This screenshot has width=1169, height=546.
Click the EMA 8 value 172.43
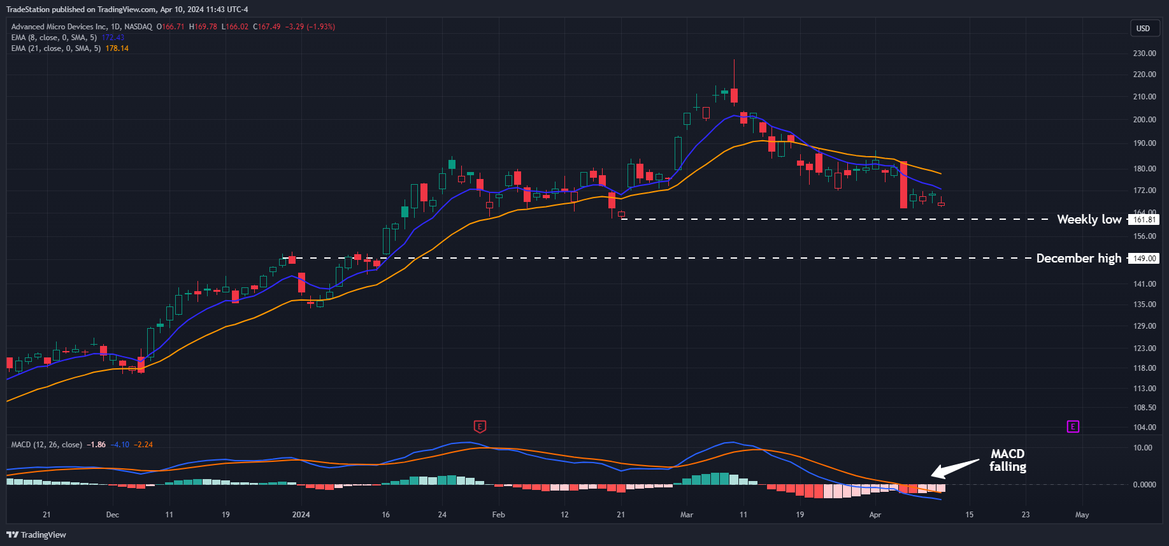pyautogui.click(x=113, y=38)
